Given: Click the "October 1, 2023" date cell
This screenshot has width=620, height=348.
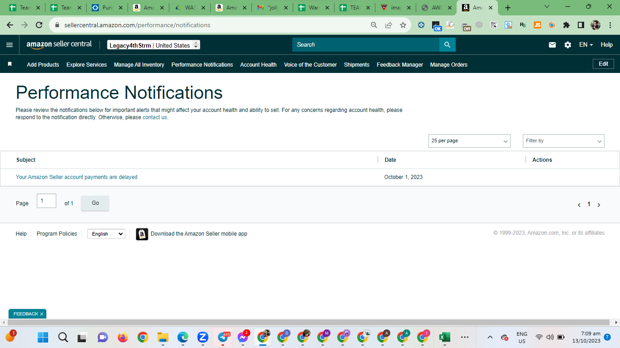Looking at the screenshot, I should [403, 177].
